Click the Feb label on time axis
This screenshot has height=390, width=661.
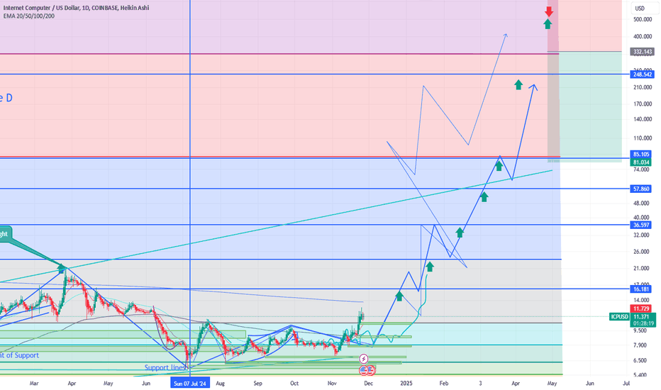click(443, 383)
